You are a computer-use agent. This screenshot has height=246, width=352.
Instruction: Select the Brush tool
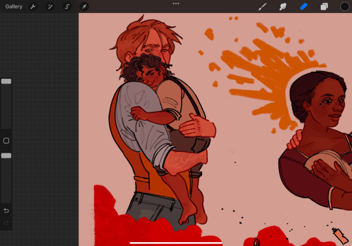(262, 7)
